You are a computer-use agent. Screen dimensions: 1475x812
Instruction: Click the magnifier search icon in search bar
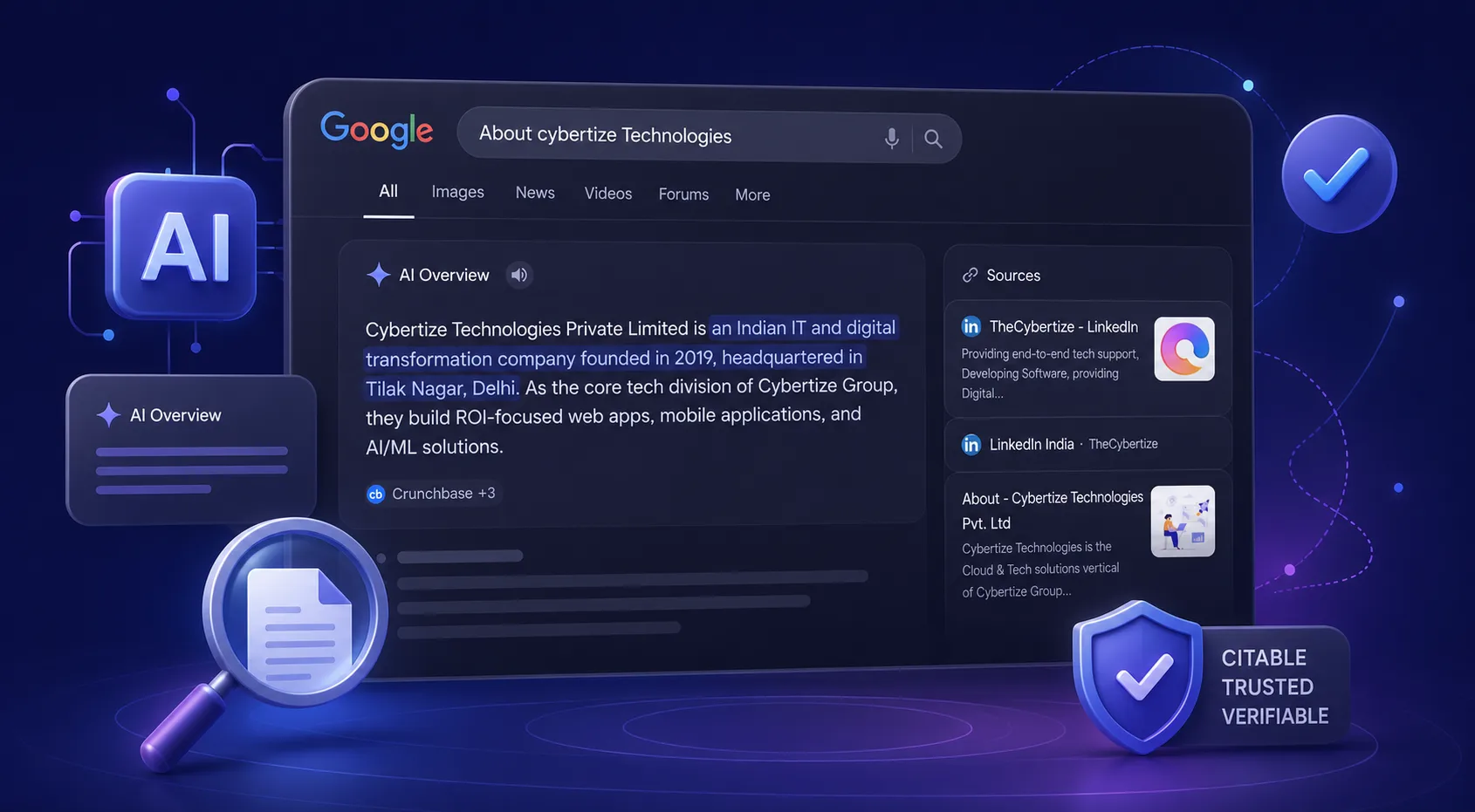(x=933, y=139)
